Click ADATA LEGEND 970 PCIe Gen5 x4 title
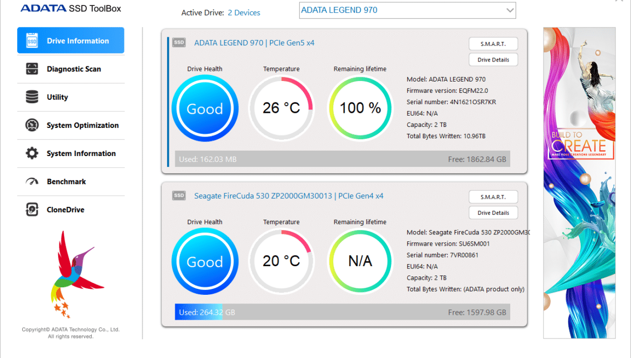The height and width of the screenshot is (358, 631). [255, 43]
